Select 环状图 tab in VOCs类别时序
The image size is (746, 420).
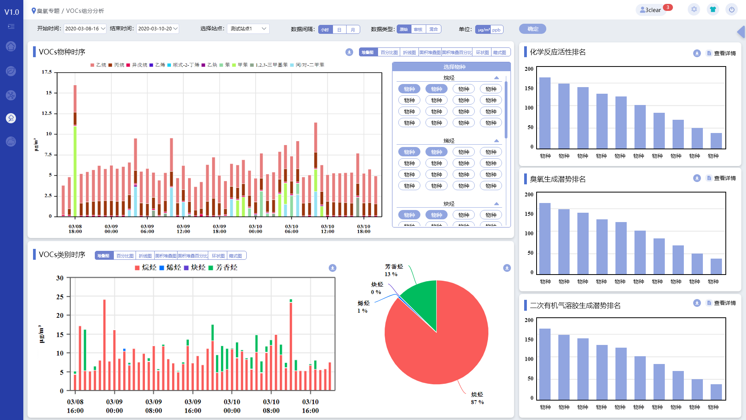pos(218,256)
